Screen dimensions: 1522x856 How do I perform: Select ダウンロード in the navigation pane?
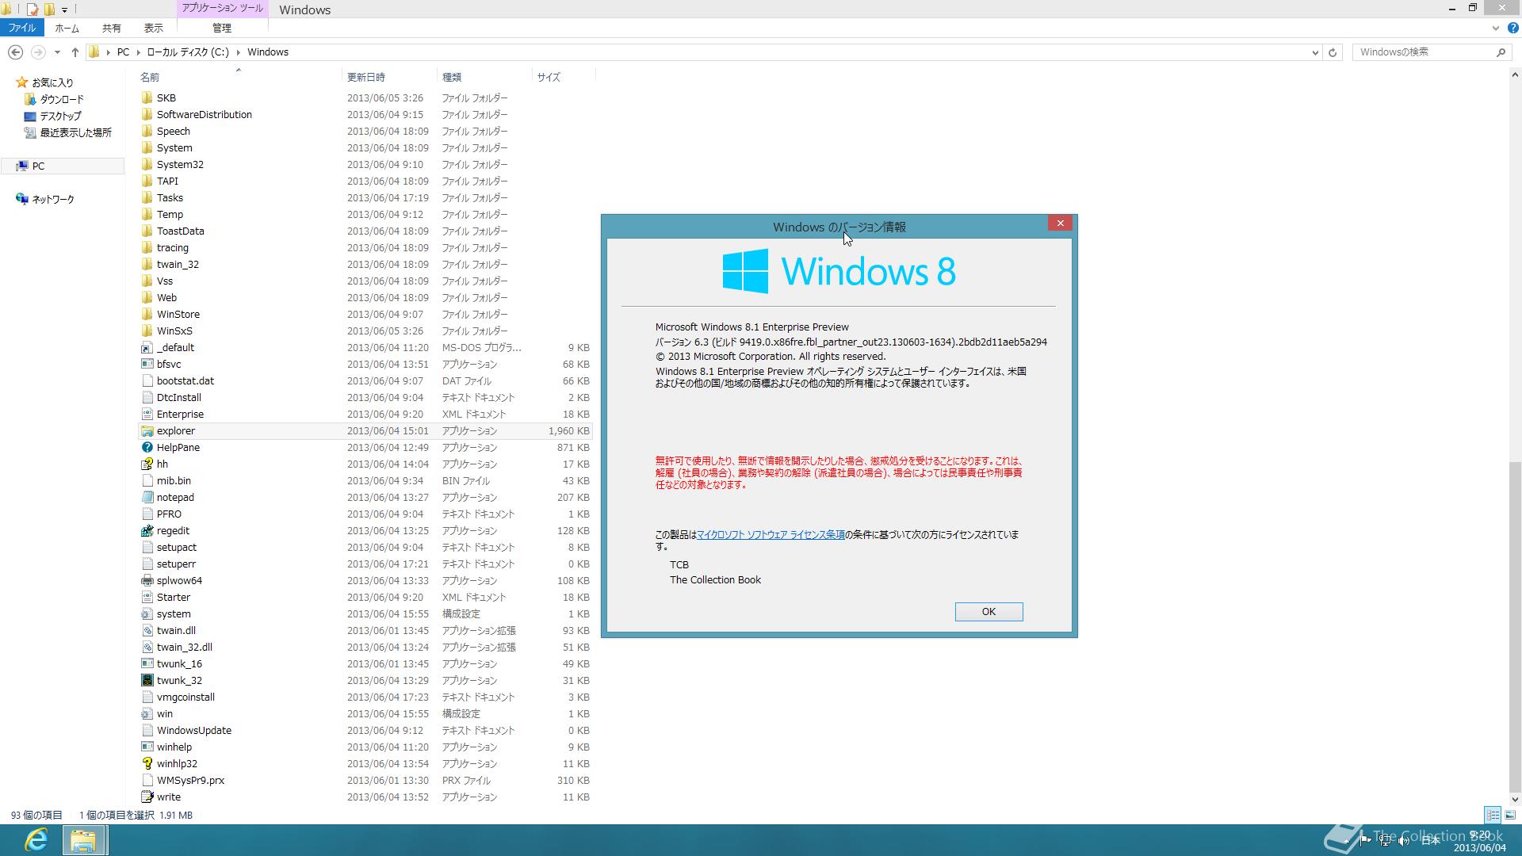62,99
